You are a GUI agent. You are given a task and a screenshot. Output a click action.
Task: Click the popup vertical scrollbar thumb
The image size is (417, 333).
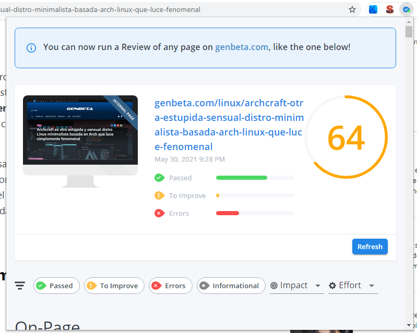click(x=409, y=32)
